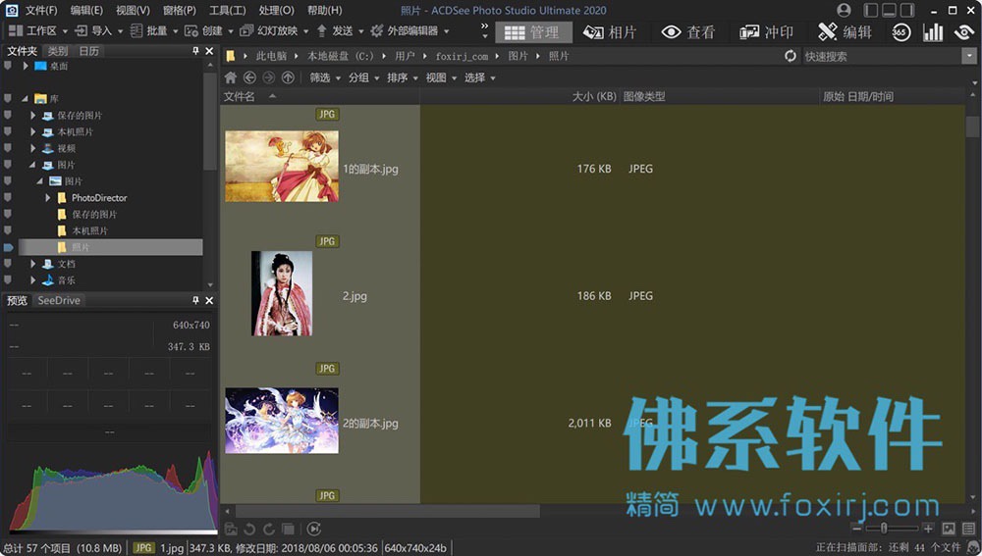
Task: Switch to 编辑 edit mode
Action: click(x=845, y=32)
